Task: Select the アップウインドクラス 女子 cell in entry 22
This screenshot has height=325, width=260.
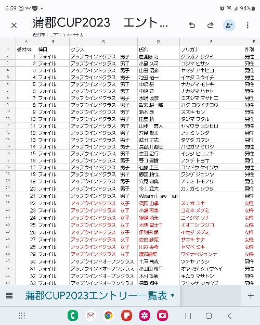Action: (x=103, y=203)
